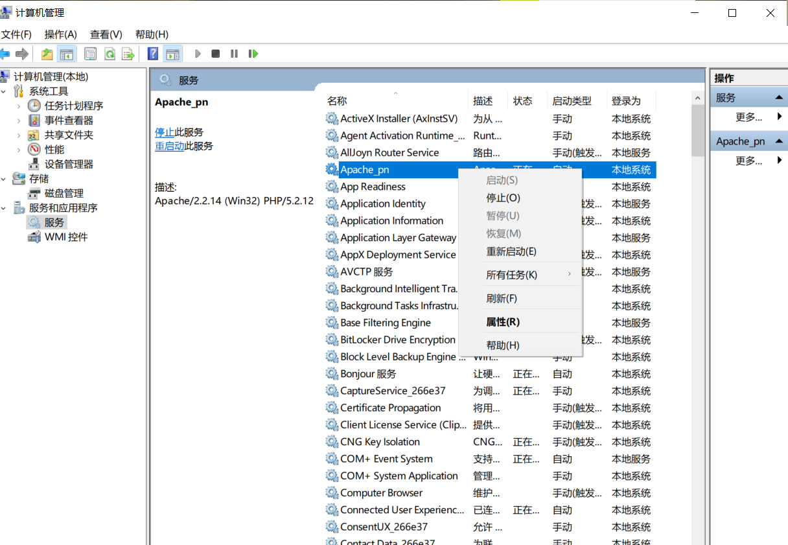Select the 性能 tree icon

click(34, 150)
